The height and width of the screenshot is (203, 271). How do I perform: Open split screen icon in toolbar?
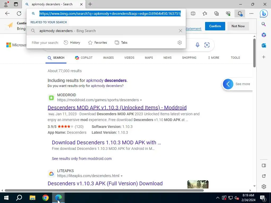pos(193,13)
